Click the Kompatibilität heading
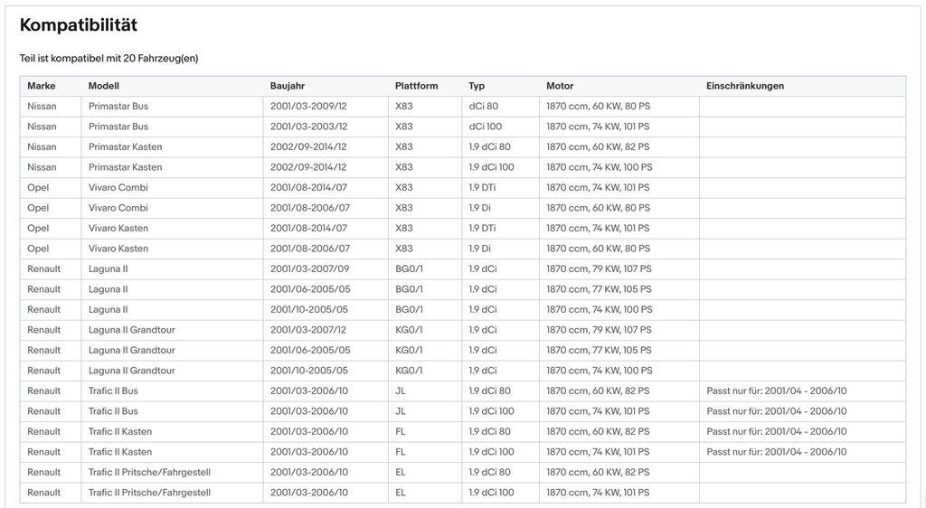The width and height of the screenshot is (926, 508). pyautogui.click(x=79, y=25)
